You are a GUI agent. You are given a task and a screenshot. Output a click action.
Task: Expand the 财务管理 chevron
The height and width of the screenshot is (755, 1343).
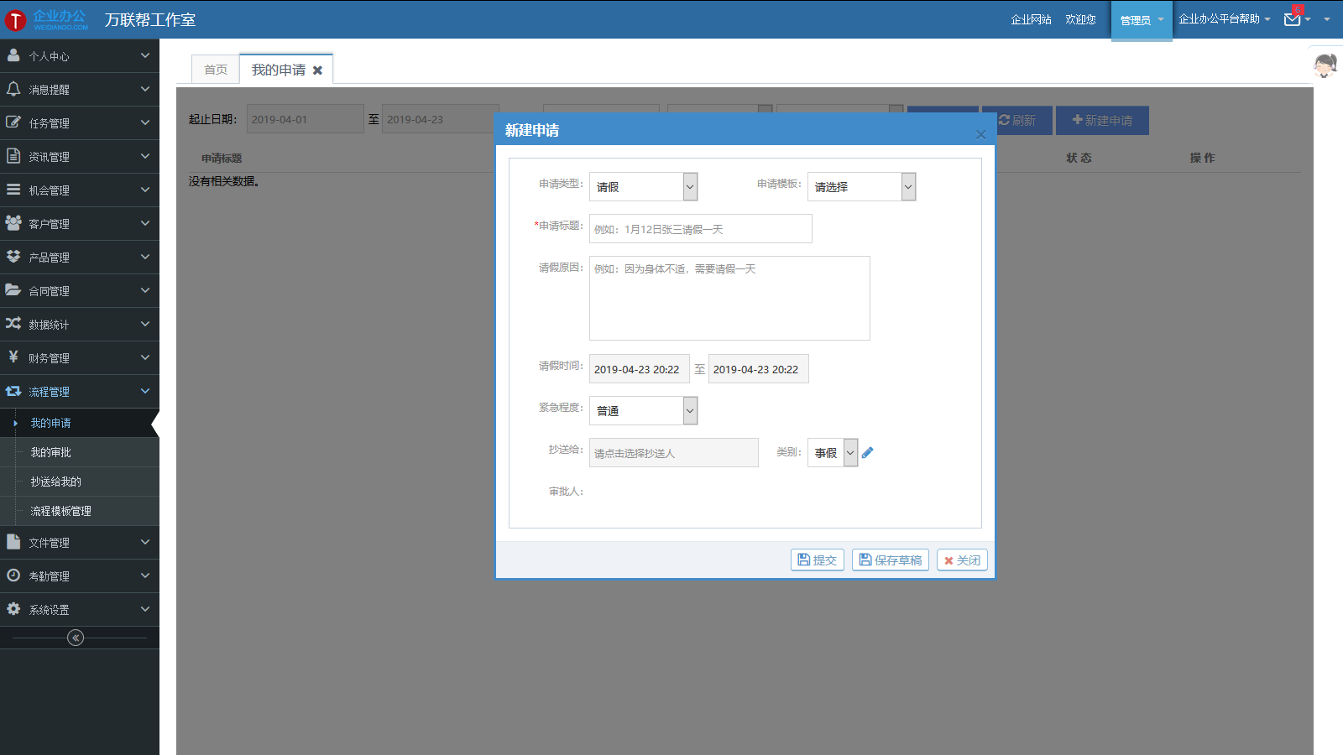145,357
